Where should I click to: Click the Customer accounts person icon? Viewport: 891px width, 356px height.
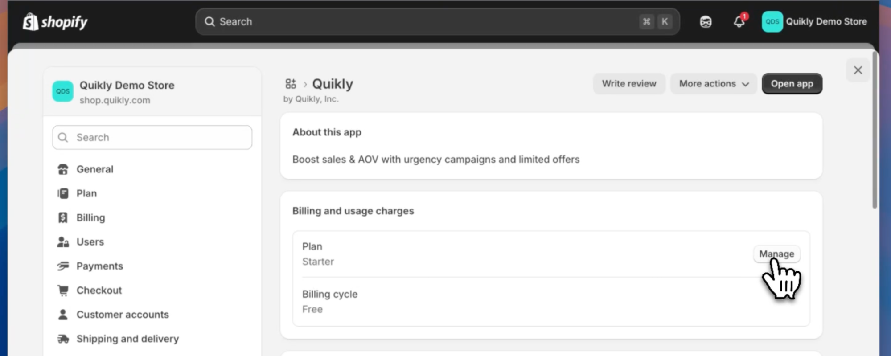[x=63, y=315]
